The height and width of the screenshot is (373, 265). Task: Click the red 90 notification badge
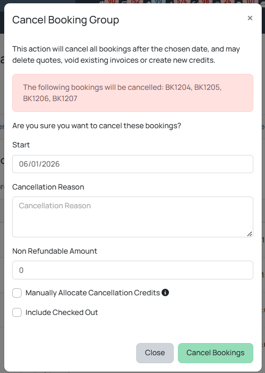click(111, 1)
